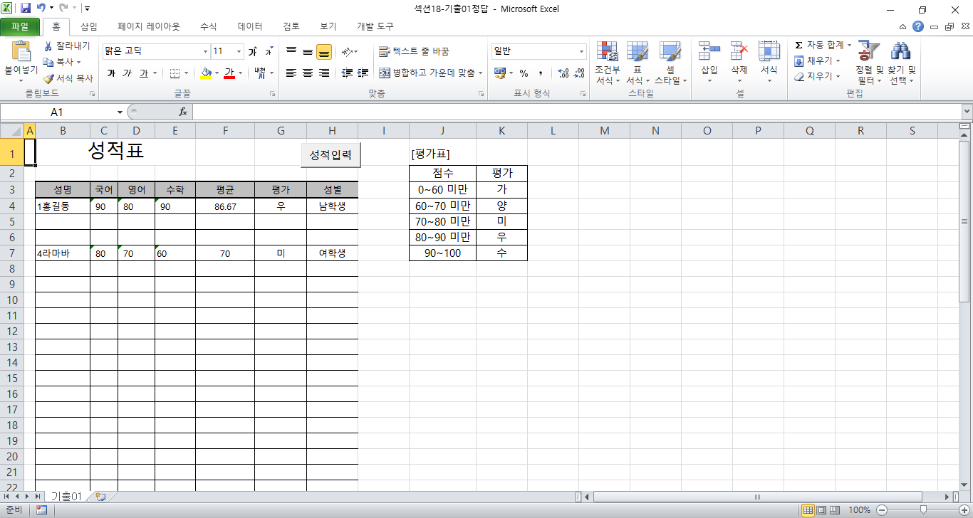Image resolution: width=973 pixels, height=518 pixels.
Task: Click the Sort & Filter (정렬 및 필터) icon
Action: [869, 63]
